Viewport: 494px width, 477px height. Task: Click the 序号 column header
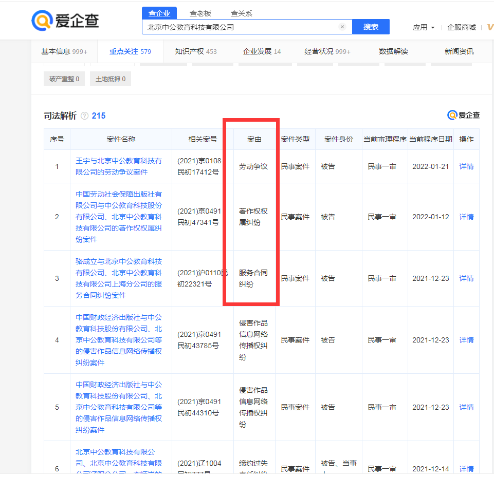pyautogui.click(x=57, y=139)
